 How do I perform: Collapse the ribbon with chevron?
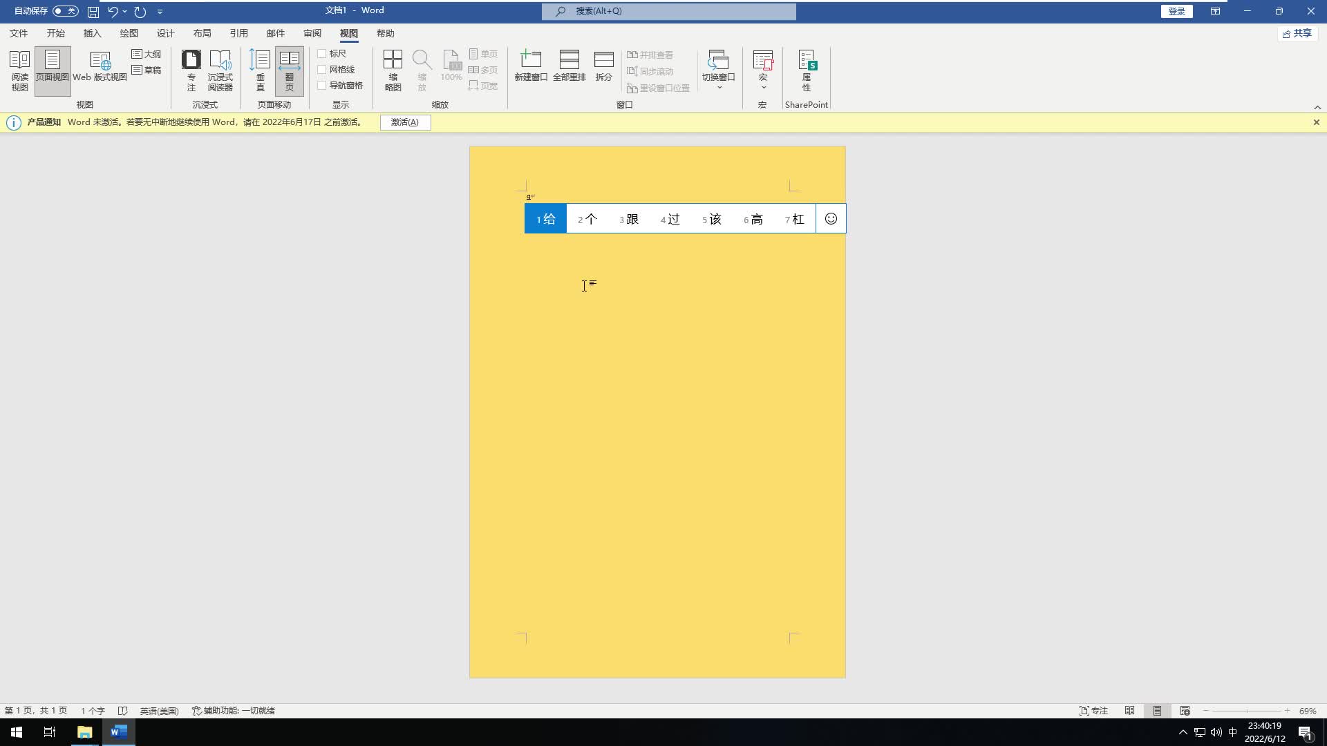pyautogui.click(x=1317, y=107)
